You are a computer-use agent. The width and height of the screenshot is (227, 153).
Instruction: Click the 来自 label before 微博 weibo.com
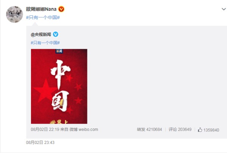pyautogui.click(x=64, y=129)
